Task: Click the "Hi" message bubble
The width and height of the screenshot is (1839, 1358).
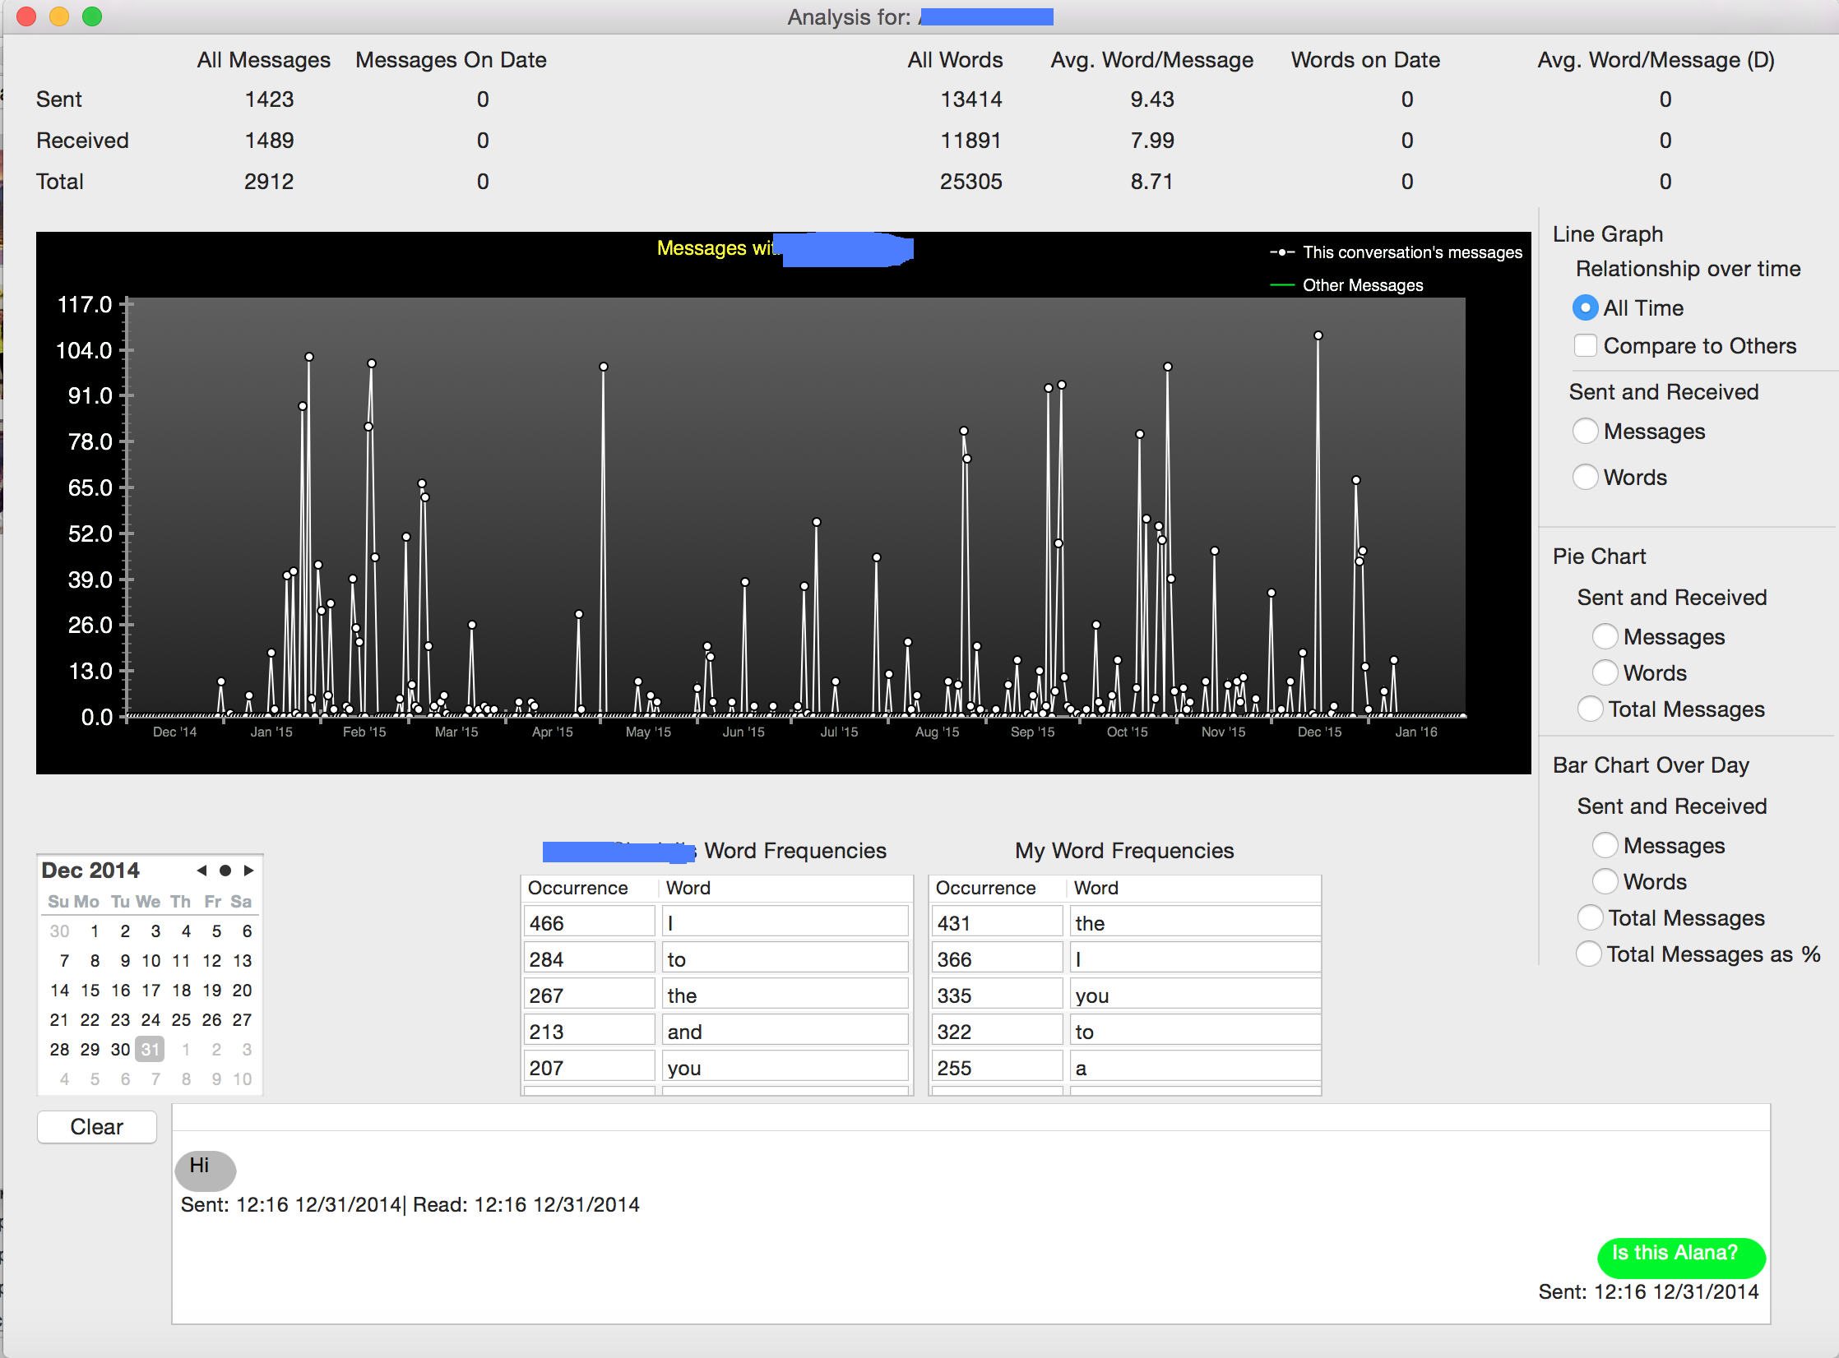Action: tap(205, 1171)
